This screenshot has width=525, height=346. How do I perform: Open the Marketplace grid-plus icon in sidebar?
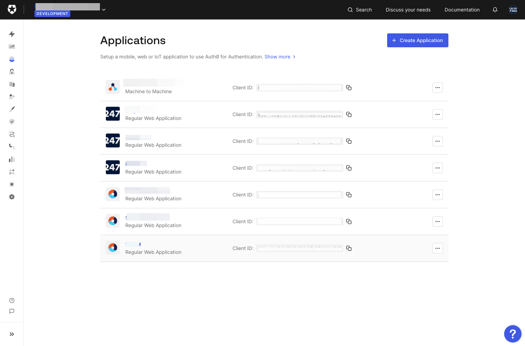click(x=12, y=172)
